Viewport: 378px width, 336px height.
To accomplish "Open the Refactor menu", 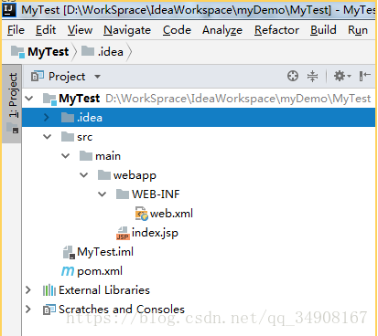I will pos(276,30).
